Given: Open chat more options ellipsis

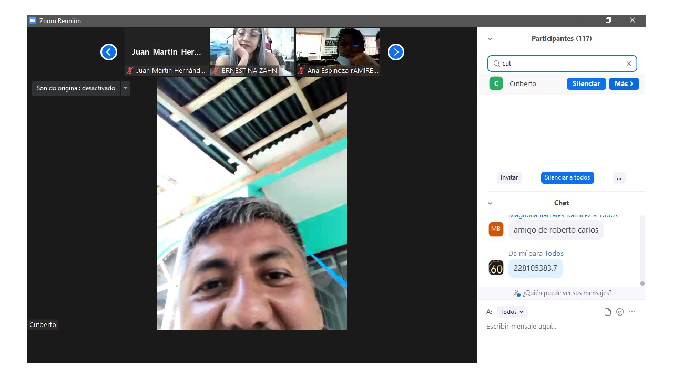Looking at the screenshot, I should click(x=632, y=312).
